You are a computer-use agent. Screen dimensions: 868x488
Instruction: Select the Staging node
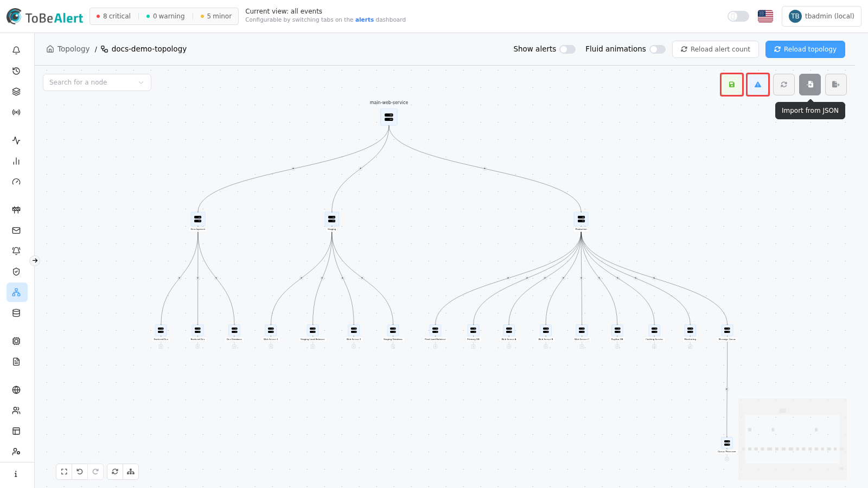[x=332, y=219]
